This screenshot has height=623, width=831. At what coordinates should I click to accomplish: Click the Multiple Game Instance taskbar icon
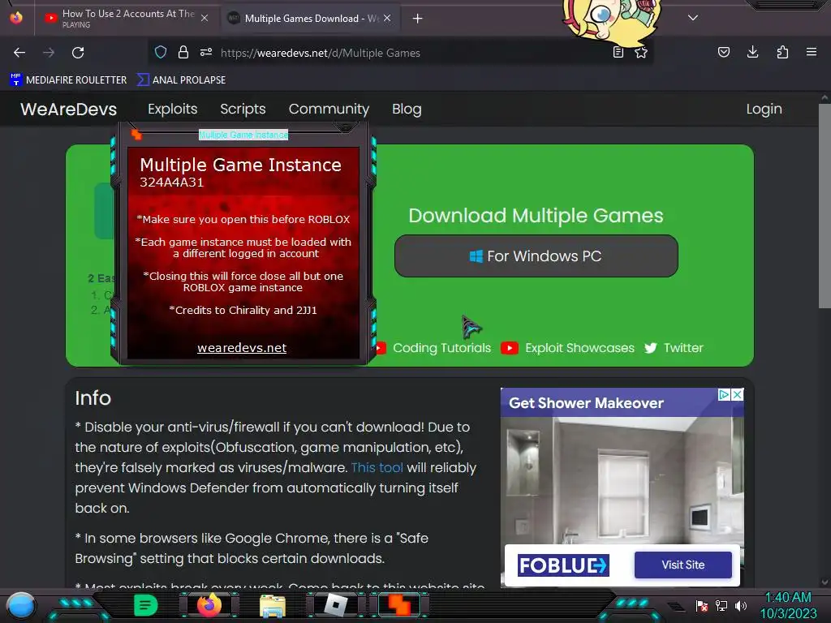[399, 605]
